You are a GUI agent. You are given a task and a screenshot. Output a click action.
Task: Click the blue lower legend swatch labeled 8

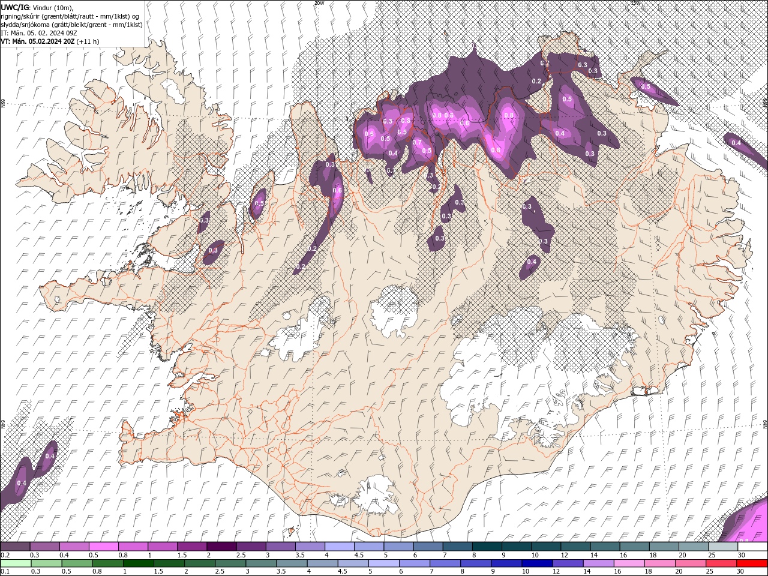point(475,563)
